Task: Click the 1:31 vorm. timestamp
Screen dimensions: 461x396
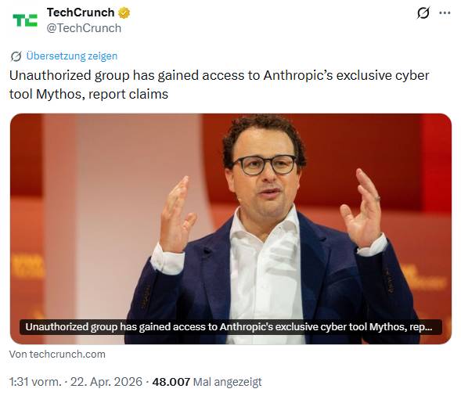Action: tap(35, 382)
